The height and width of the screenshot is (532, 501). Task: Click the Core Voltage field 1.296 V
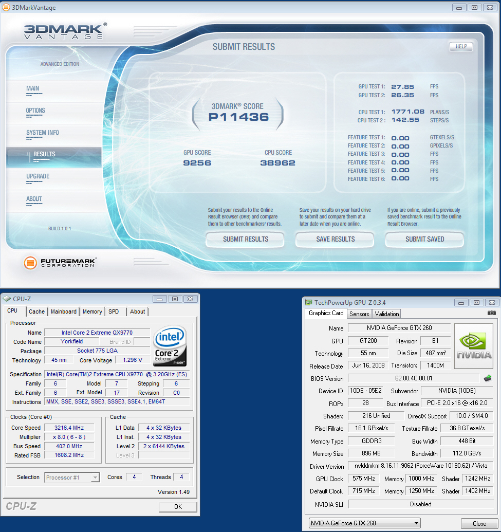tap(133, 360)
